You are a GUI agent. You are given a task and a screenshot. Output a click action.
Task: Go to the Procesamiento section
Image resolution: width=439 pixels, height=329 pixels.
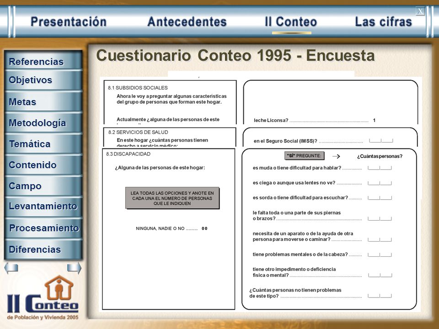coord(43,228)
